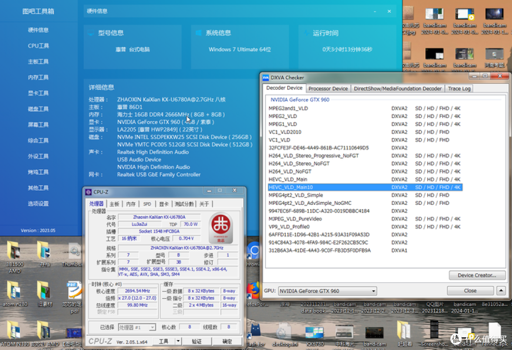Screen dimensions: 512x350
Task: Click the Close button in DXVA Checker
Action: click(x=470, y=291)
